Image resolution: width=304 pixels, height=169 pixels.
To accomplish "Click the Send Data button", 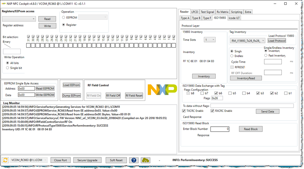I will 267,111.
